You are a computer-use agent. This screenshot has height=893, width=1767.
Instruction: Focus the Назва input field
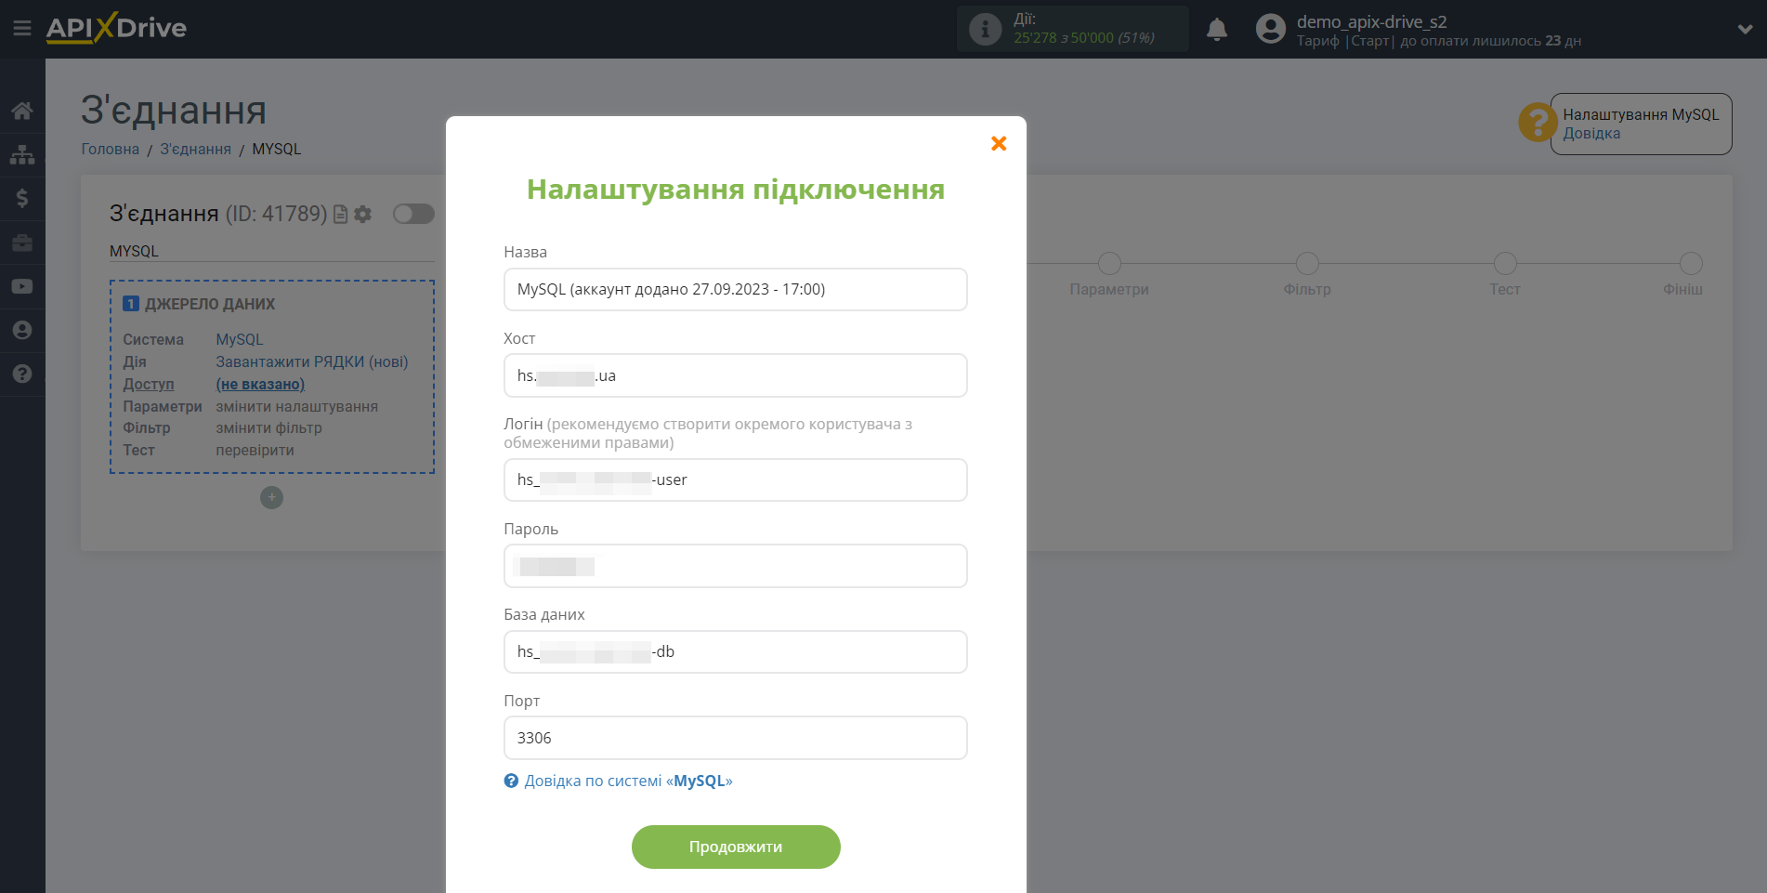735,289
